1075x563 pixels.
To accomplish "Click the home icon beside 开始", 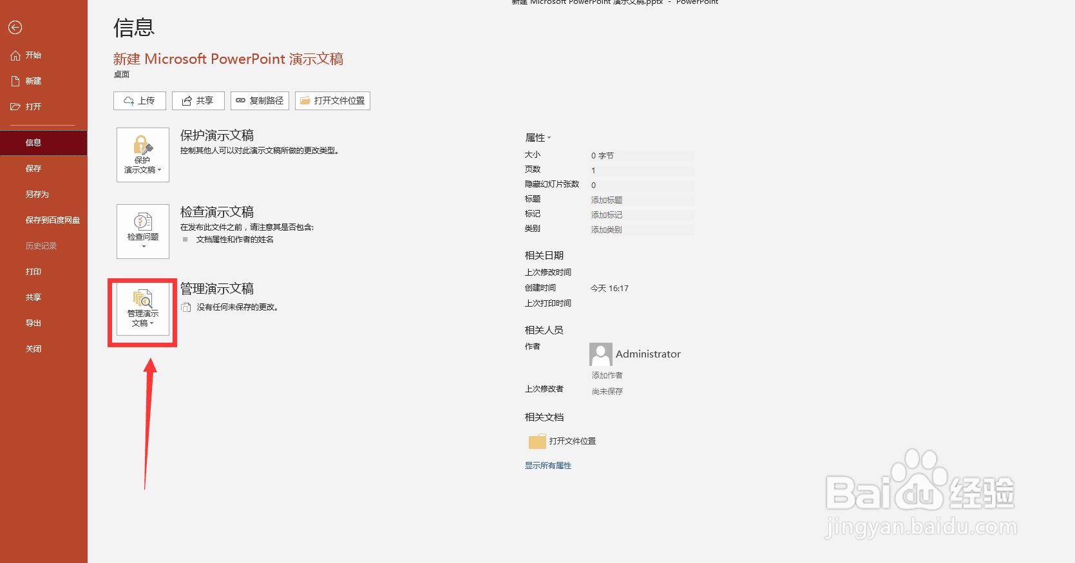I will coord(15,55).
